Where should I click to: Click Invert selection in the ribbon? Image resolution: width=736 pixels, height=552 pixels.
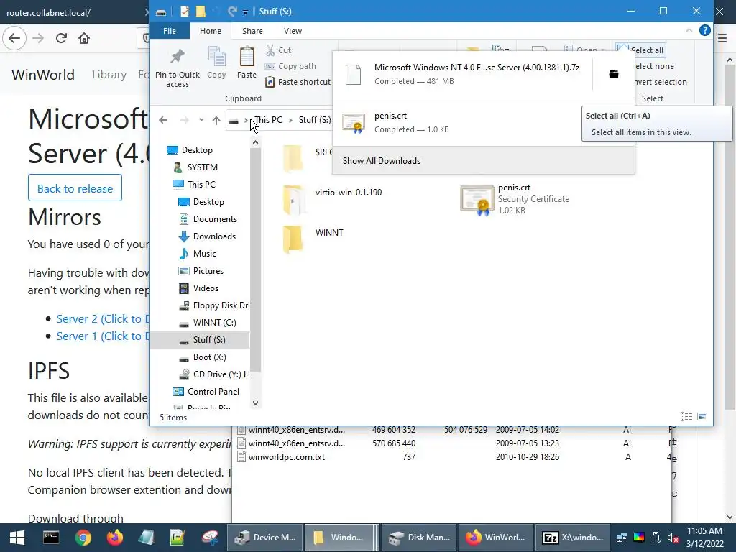tap(660, 82)
